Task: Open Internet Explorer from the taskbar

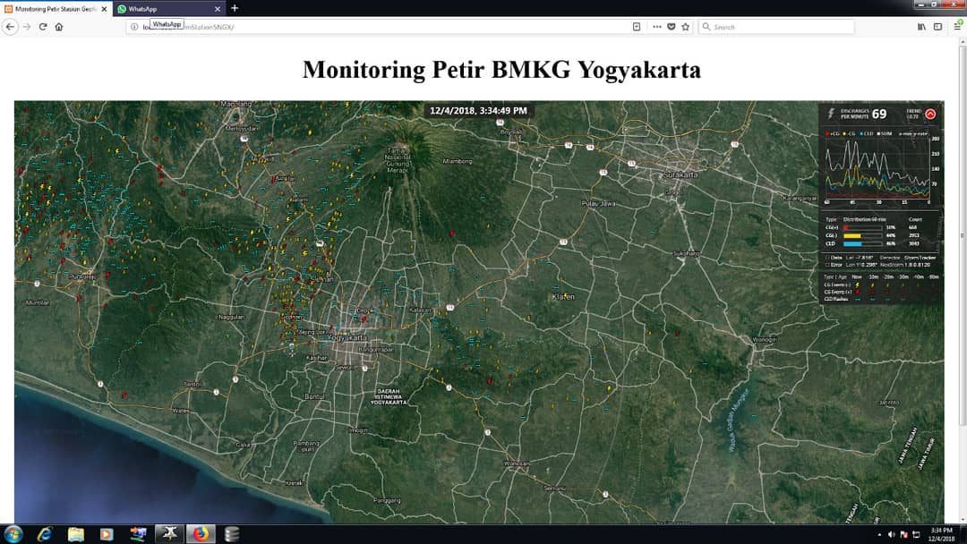Action: click(x=45, y=534)
